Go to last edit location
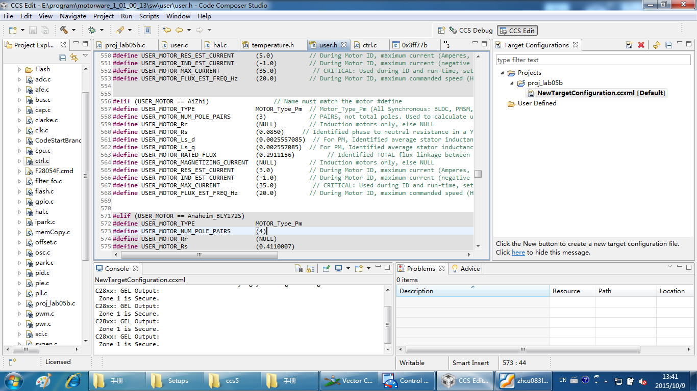697x391 pixels. 166,30
